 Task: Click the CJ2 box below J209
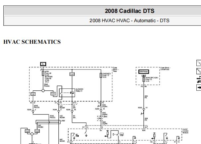click(x=28, y=131)
